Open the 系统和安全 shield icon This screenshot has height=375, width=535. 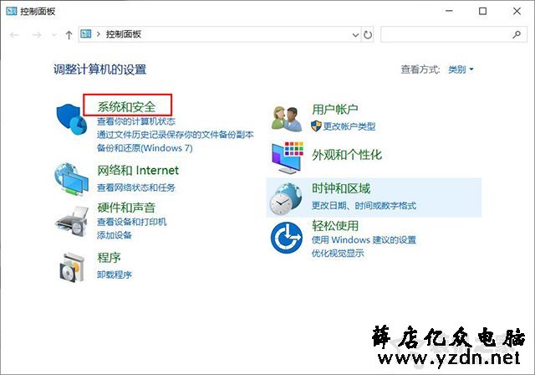(x=72, y=120)
